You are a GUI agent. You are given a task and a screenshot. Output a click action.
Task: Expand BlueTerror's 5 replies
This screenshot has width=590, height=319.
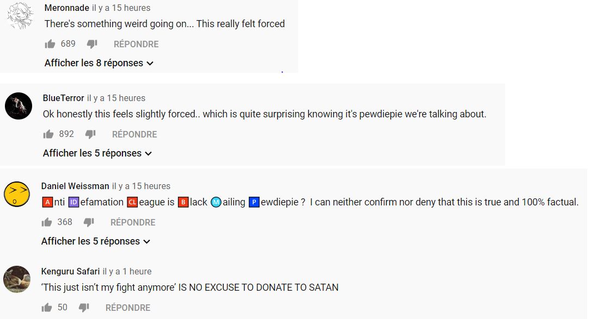pyautogui.click(x=97, y=153)
